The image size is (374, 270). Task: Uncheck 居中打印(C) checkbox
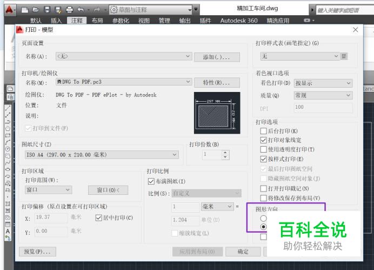pyautogui.click(x=98, y=218)
